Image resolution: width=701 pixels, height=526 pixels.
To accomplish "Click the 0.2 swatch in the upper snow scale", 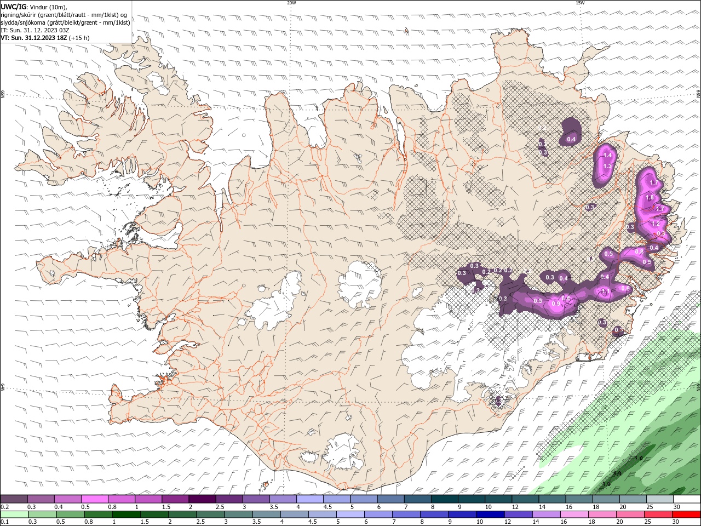I will tap(14, 499).
